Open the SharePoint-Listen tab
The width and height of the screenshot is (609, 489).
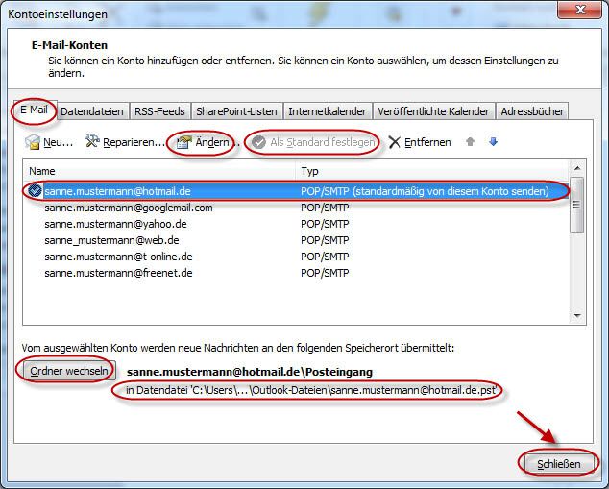(x=236, y=111)
